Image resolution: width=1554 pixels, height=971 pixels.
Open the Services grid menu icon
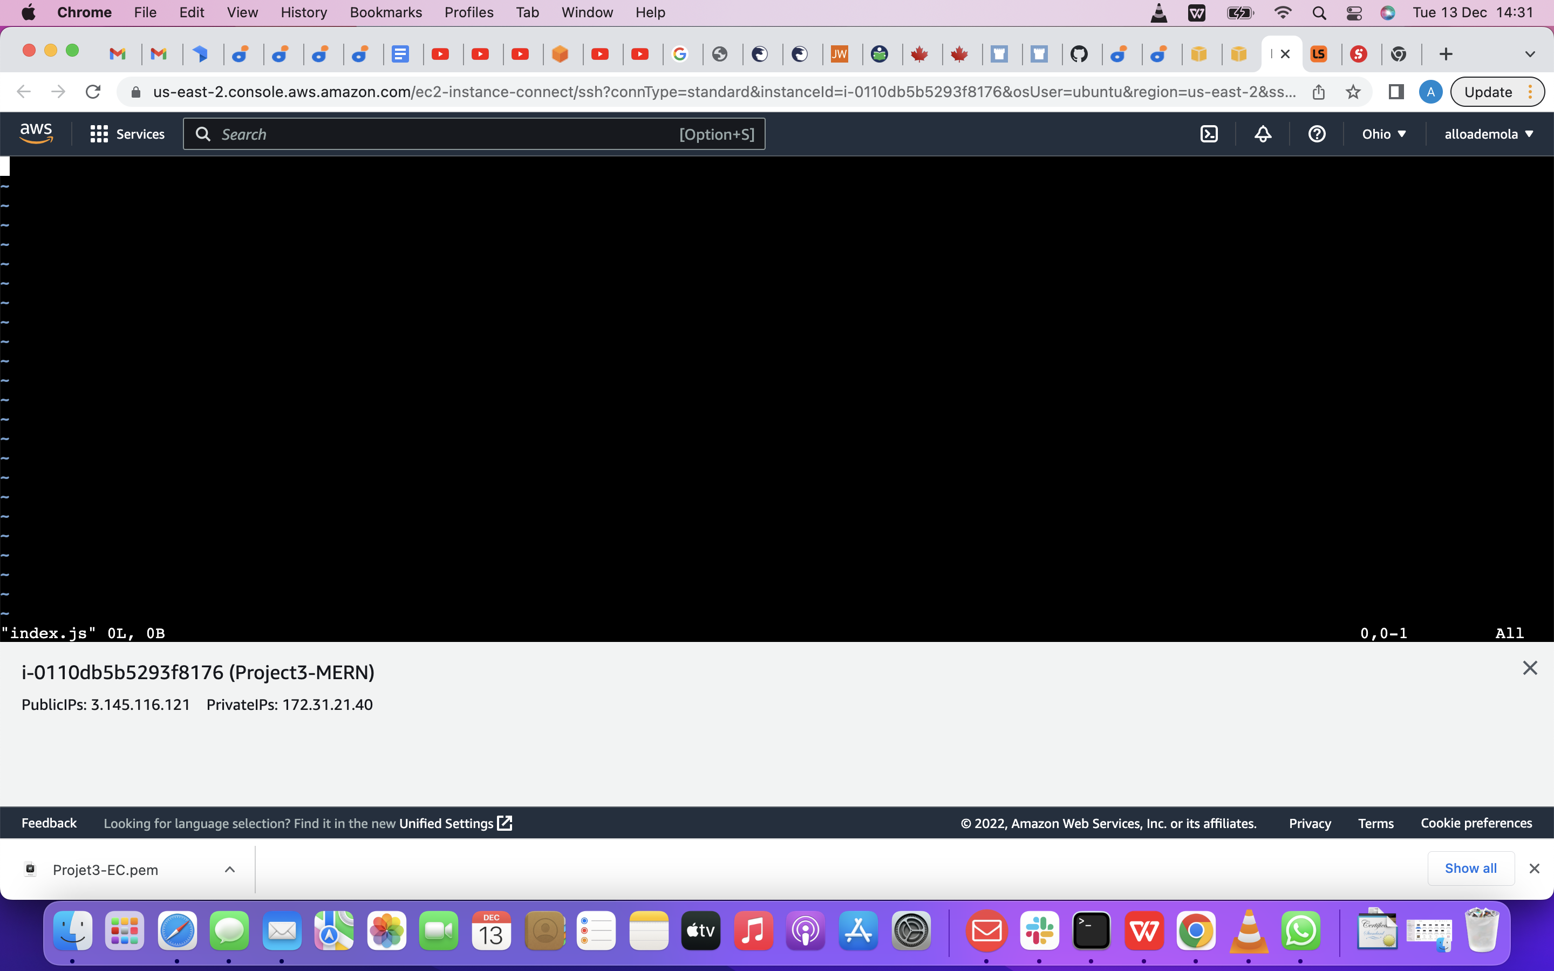click(x=98, y=134)
